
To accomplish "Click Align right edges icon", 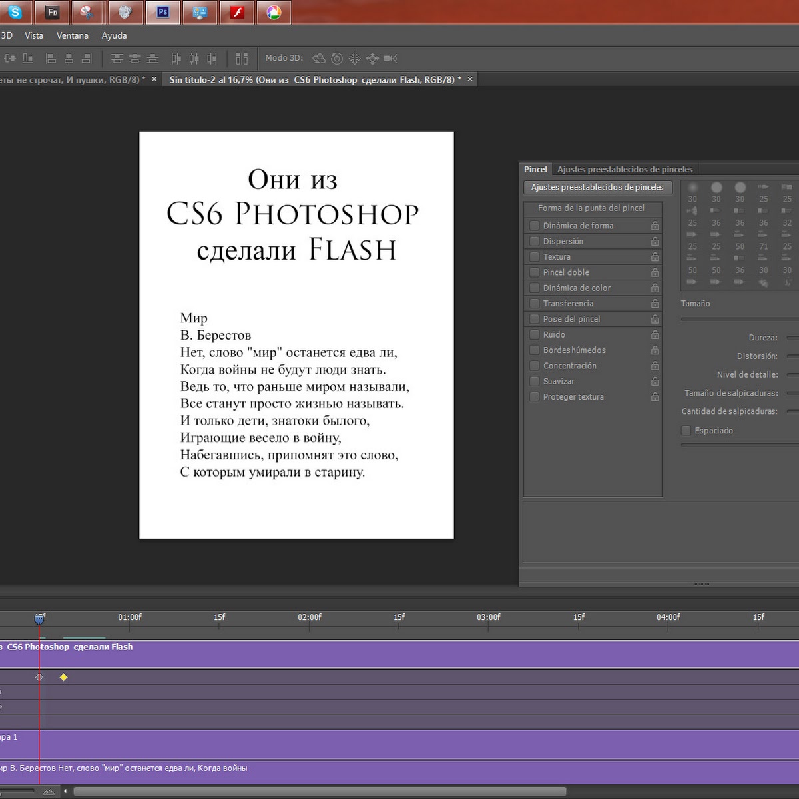I will [x=87, y=59].
